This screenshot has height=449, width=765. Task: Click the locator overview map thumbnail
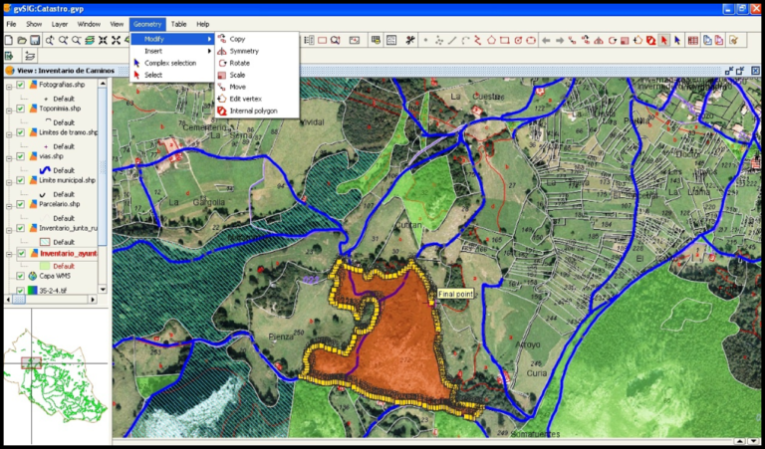pyautogui.click(x=56, y=373)
